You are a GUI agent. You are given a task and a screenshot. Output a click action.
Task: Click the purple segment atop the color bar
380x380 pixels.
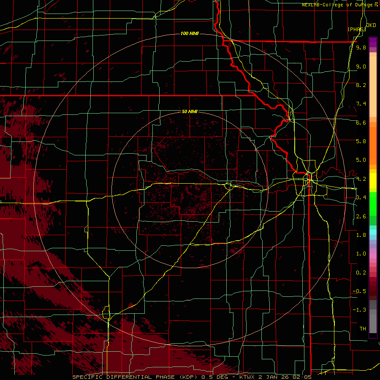click(x=373, y=42)
